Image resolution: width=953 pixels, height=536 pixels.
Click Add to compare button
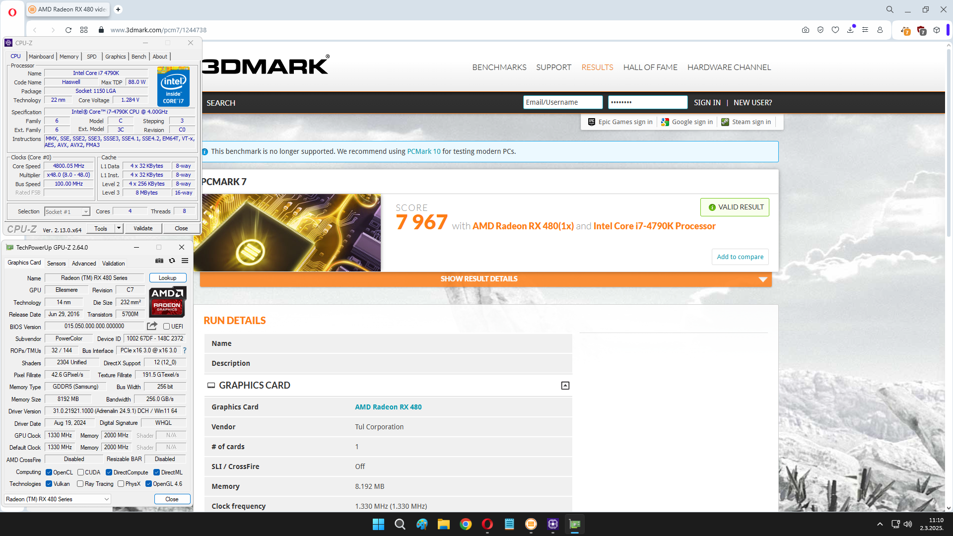pyautogui.click(x=740, y=257)
